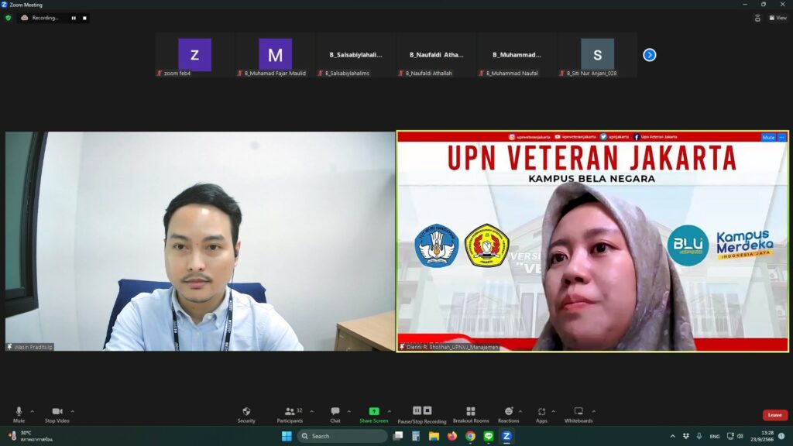Click the cloud Recording indicator

coord(39,18)
